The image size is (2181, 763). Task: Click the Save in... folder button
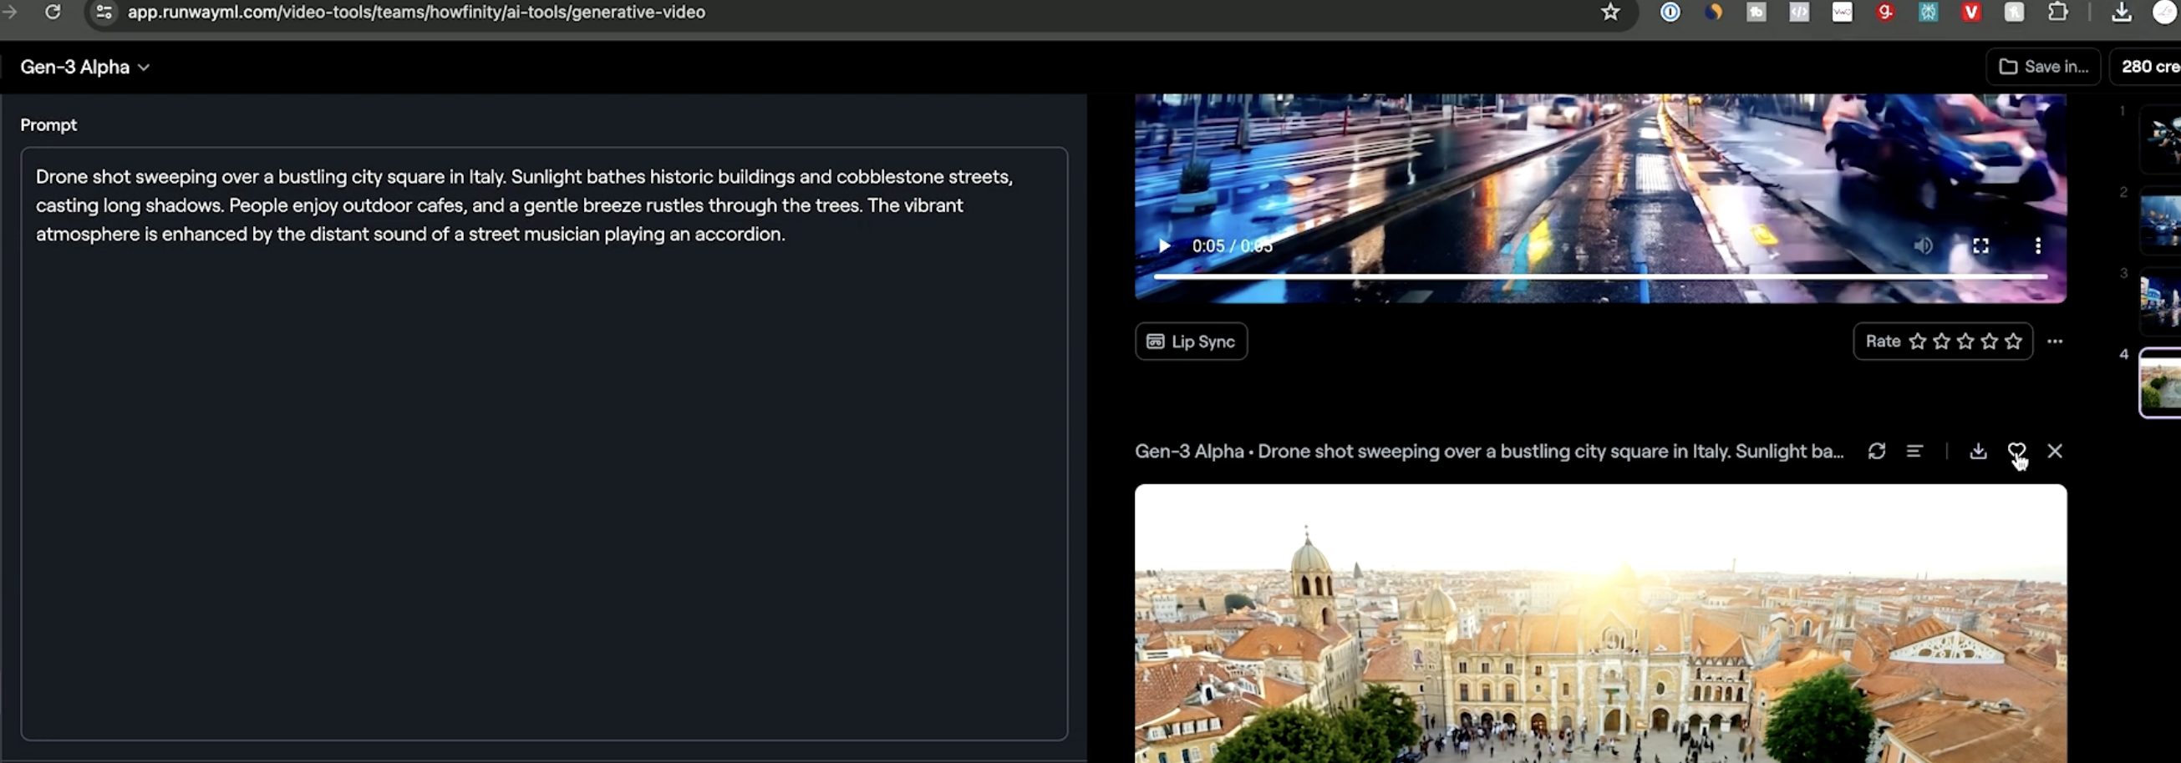tap(2043, 66)
